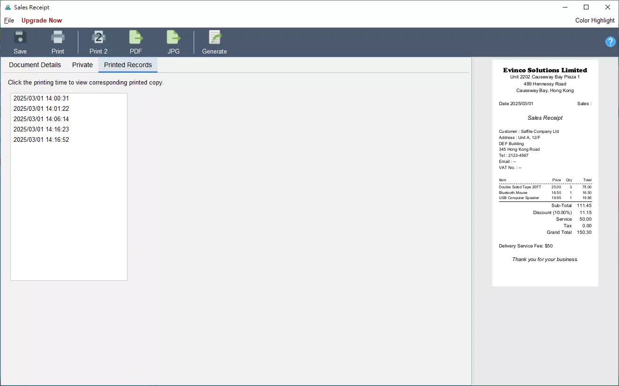This screenshot has width=619, height=386.
Task: Click Color Highlight in the menu bar
Action: [x=595, y=20]
